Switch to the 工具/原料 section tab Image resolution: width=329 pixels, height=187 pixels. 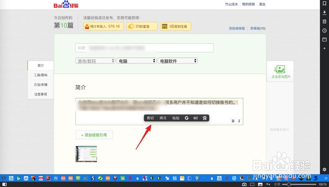click(x=41, y=75)
